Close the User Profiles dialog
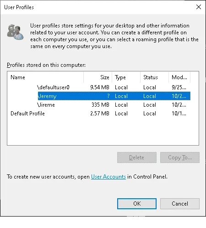206x228 pixels. click(x=199, y=7)
